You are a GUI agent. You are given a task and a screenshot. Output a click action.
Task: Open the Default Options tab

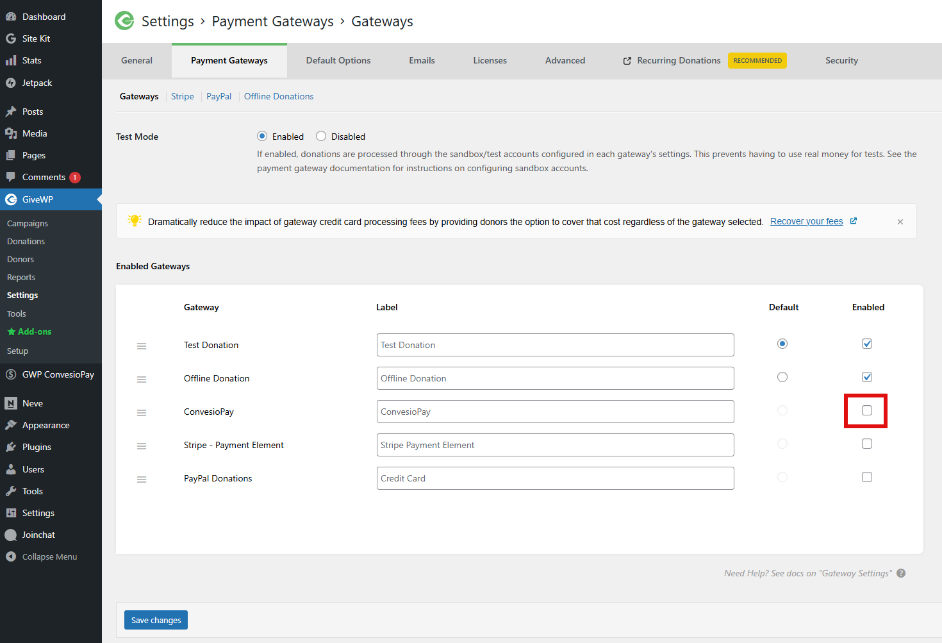[338, 61]
